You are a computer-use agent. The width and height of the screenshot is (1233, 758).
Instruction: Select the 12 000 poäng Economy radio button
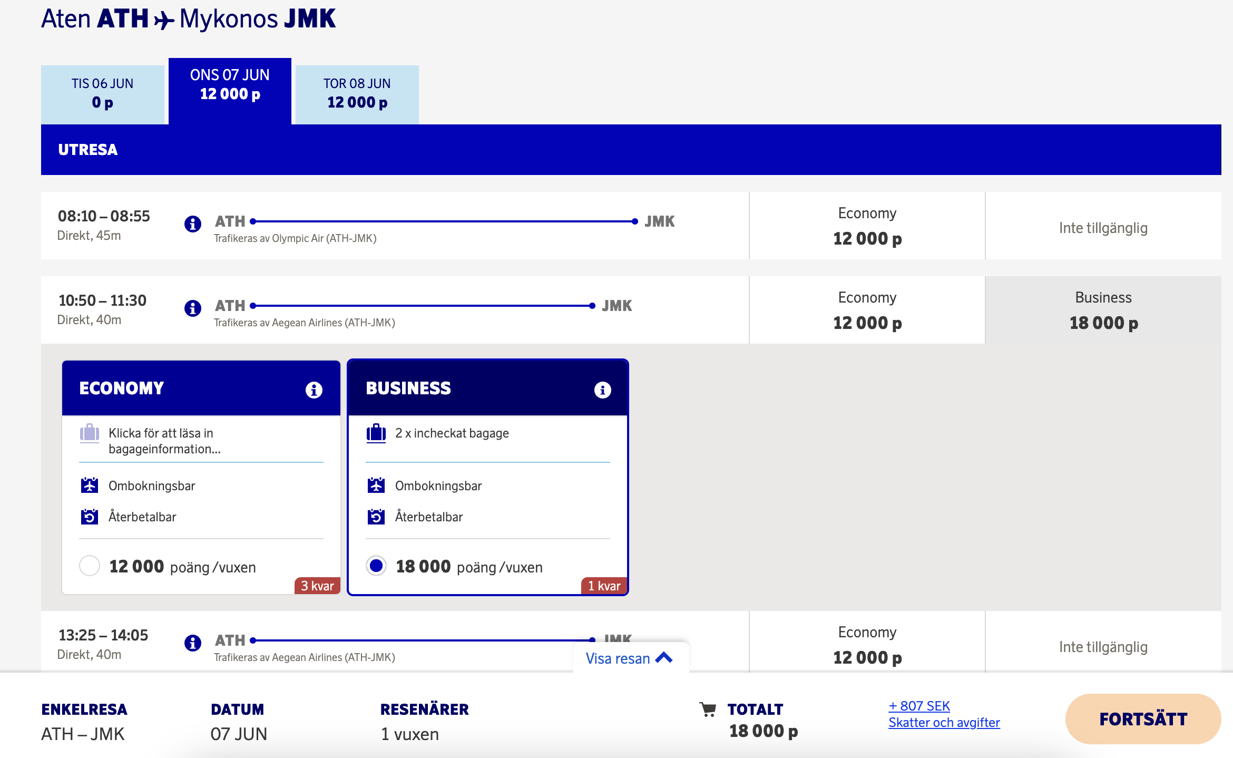[x=90, y=566]
